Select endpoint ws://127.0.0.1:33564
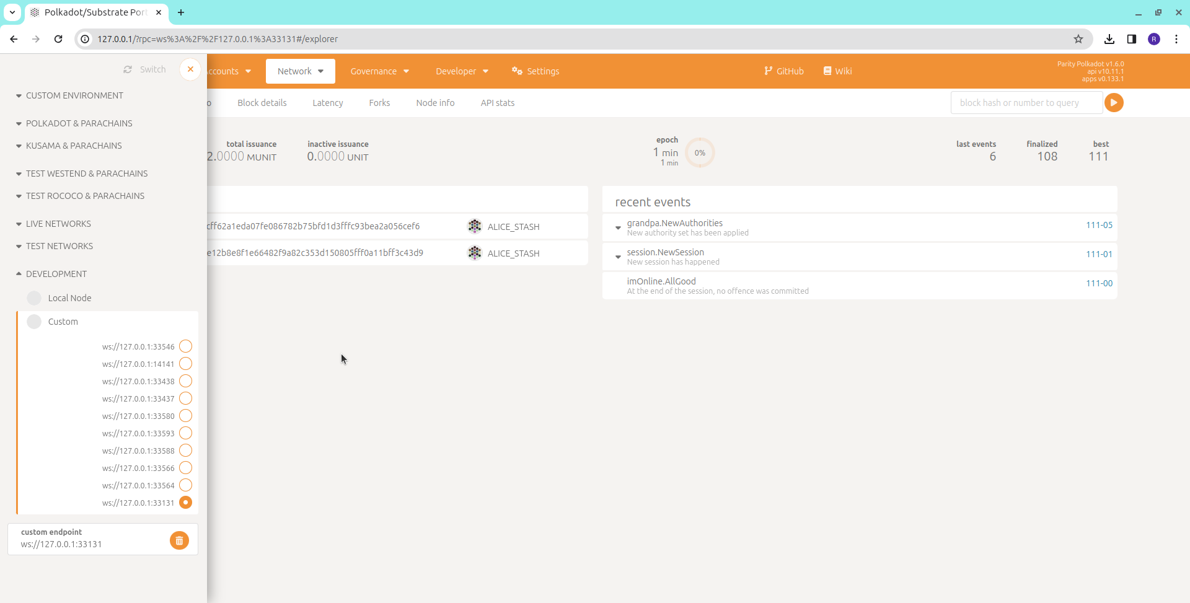This screenshot has width=1190, height=603. pyautogui.click(x=185, y=485)
